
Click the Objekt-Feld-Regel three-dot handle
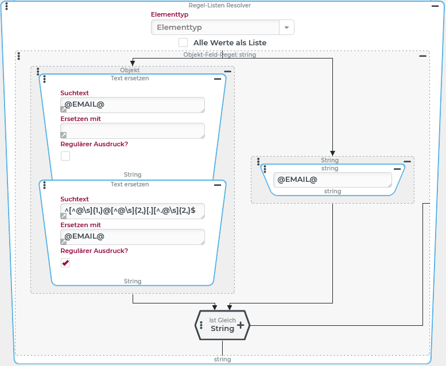point(19,56)
